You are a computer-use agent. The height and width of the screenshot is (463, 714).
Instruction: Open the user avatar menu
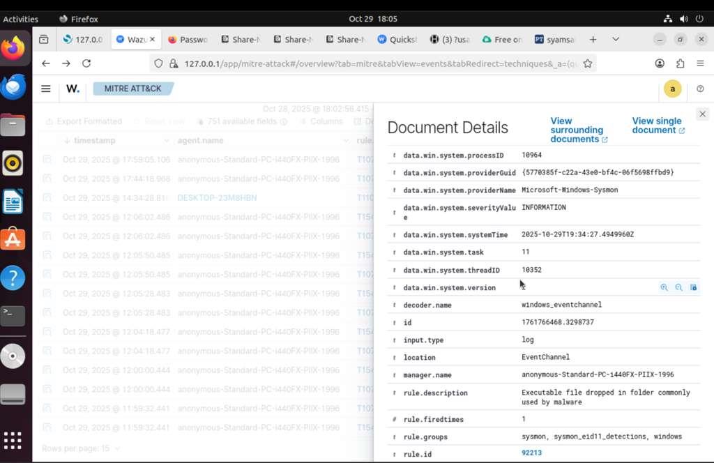coord(672,89)
